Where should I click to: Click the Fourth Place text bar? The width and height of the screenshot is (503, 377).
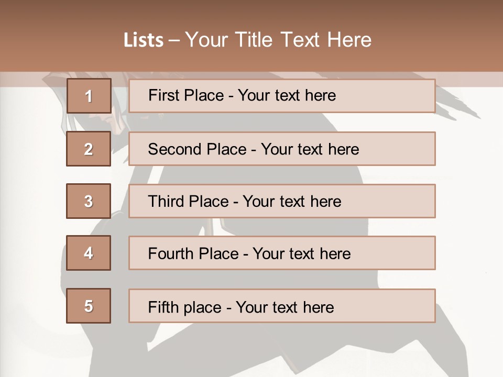pos(282,253)
